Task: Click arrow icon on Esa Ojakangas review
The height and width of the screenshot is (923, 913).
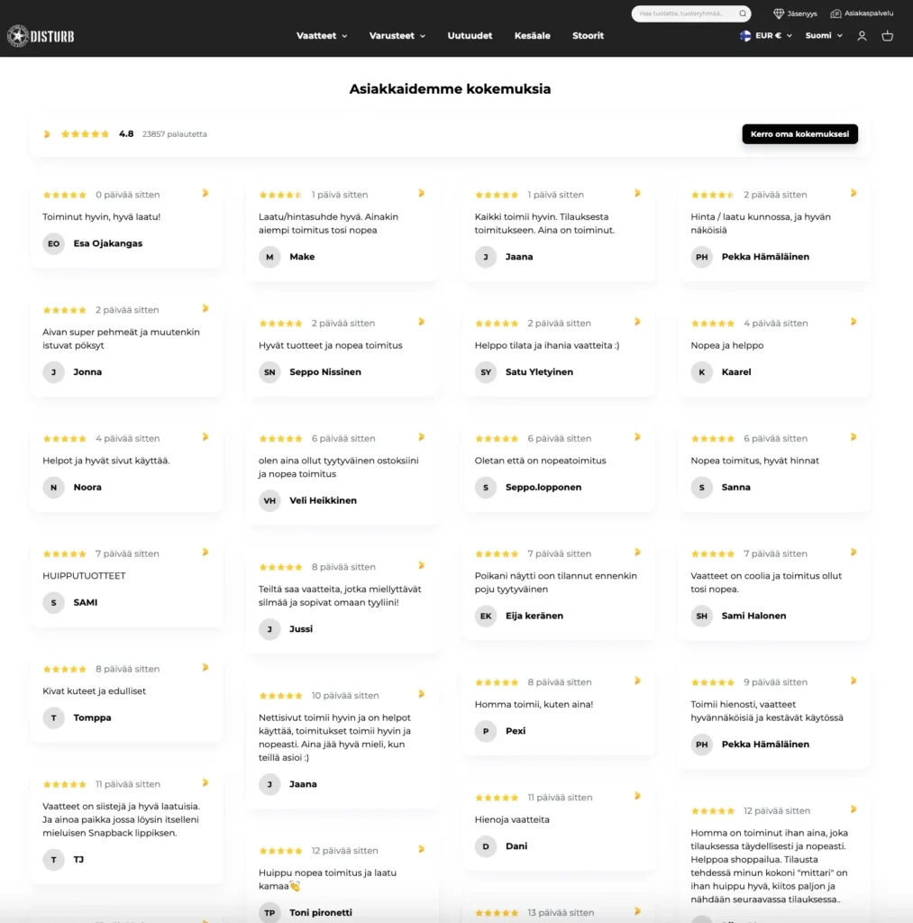Action: tap(205, 193)
